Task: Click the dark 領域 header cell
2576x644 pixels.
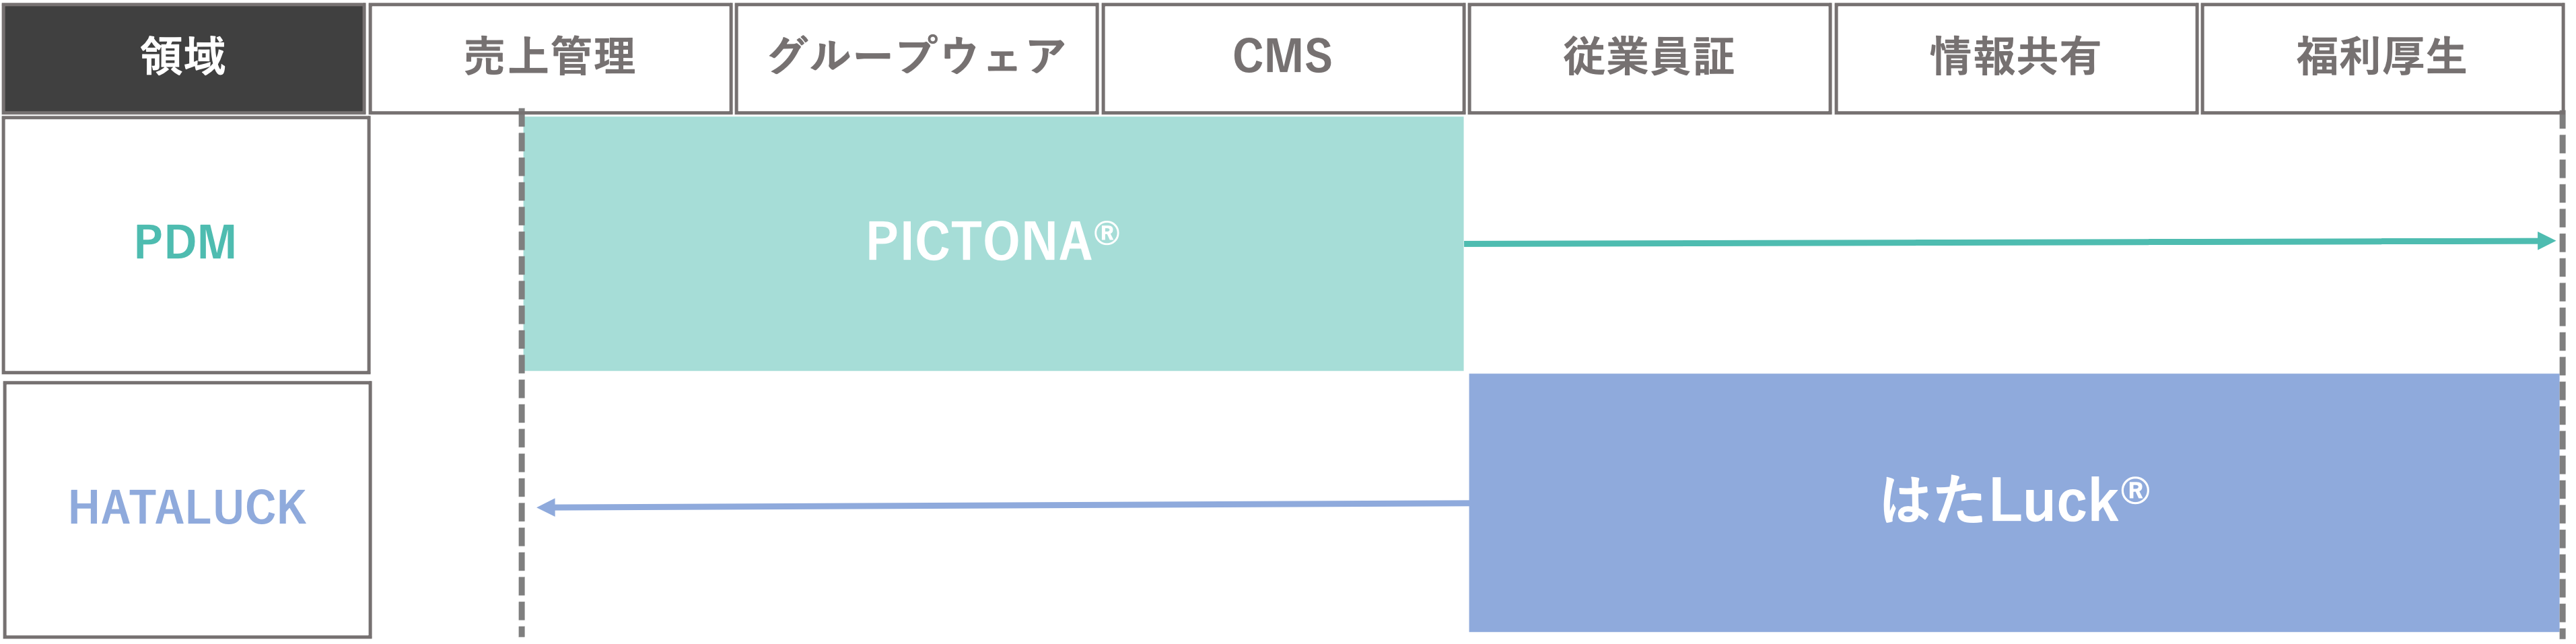Action: point(184,58)
